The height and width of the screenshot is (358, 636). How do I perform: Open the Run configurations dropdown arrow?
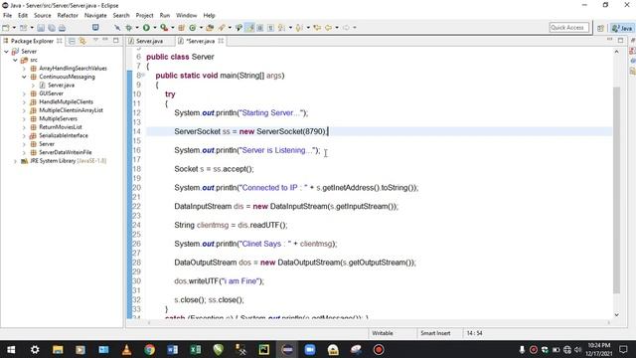click(155, 28)
